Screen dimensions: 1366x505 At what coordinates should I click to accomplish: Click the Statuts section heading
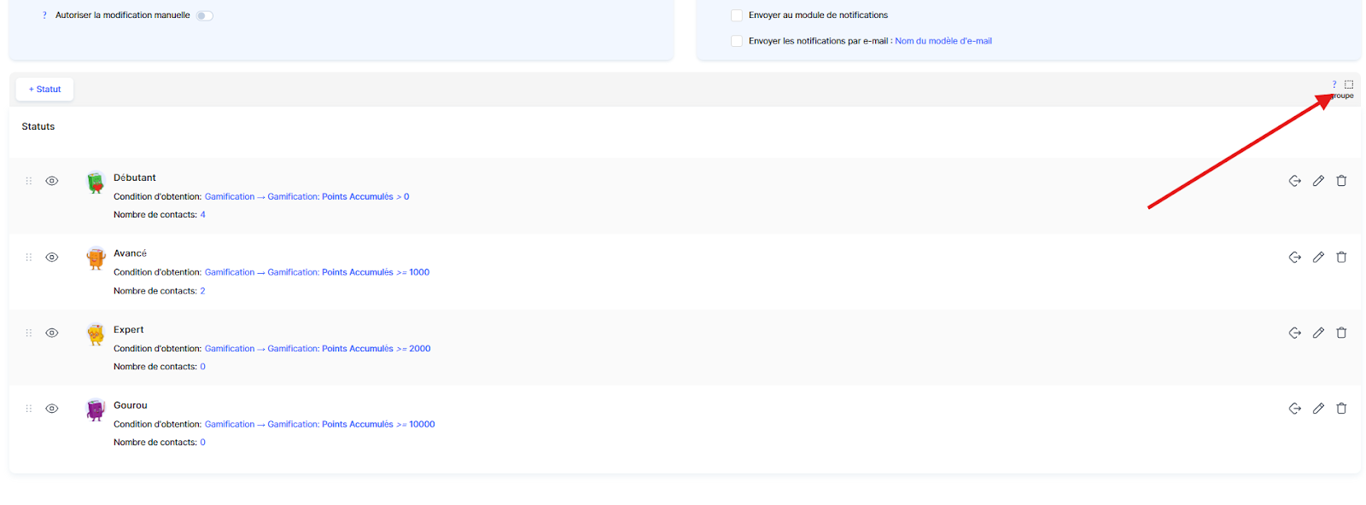point(38,126)
